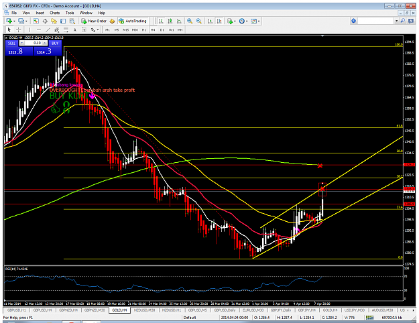Open search field dropdown arrow

397,21
